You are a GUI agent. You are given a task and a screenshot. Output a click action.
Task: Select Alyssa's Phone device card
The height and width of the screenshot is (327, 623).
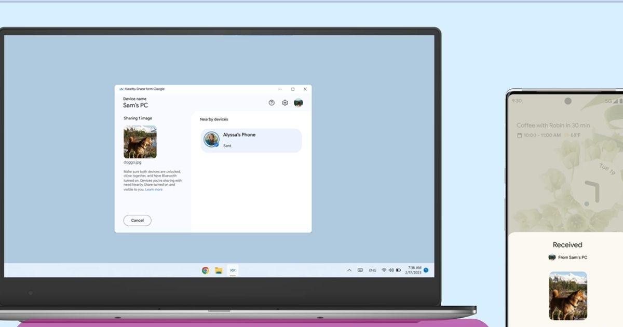click(x=251, y=140)
